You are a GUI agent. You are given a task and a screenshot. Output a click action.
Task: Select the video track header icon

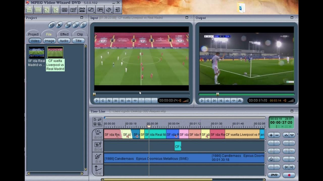[x=98, y=132]
